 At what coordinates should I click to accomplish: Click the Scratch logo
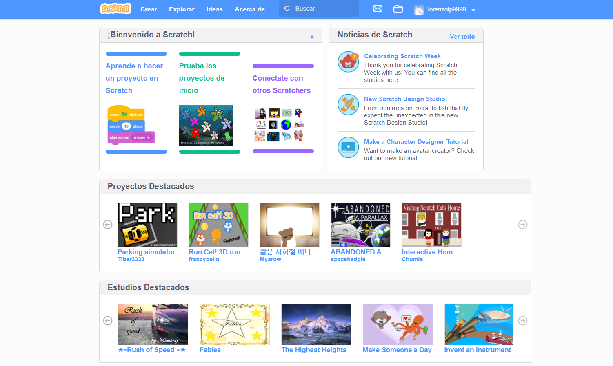coord(115,9)
